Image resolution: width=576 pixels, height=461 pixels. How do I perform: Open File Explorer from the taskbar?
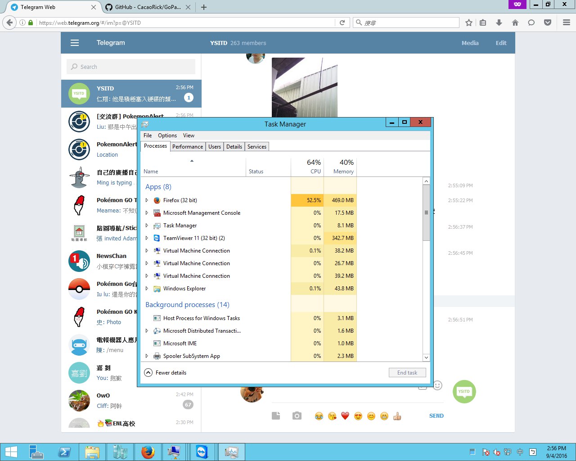tap(92, 452)
